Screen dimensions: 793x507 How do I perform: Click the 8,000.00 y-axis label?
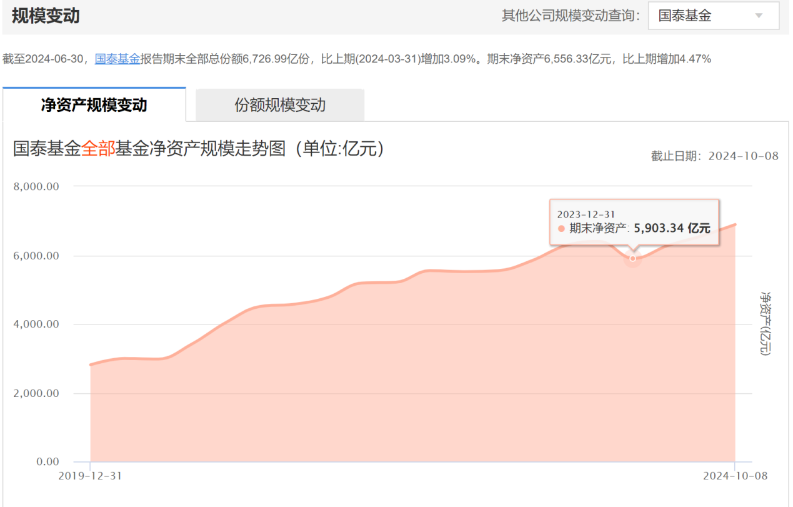[x=36, y=186]
